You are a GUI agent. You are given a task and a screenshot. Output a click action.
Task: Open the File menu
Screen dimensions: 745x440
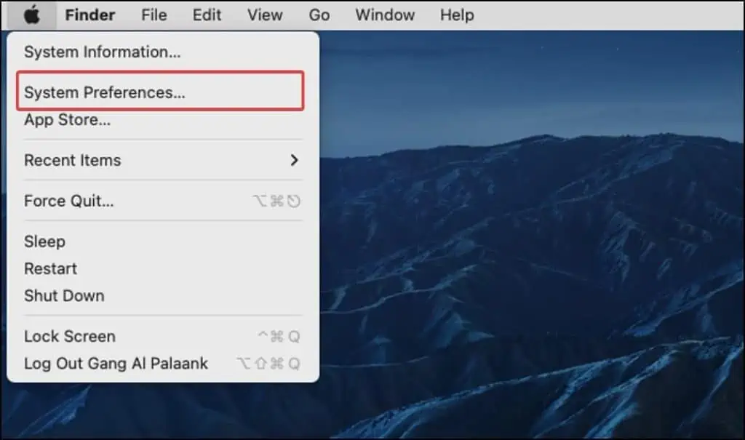(x=154, y=15)
